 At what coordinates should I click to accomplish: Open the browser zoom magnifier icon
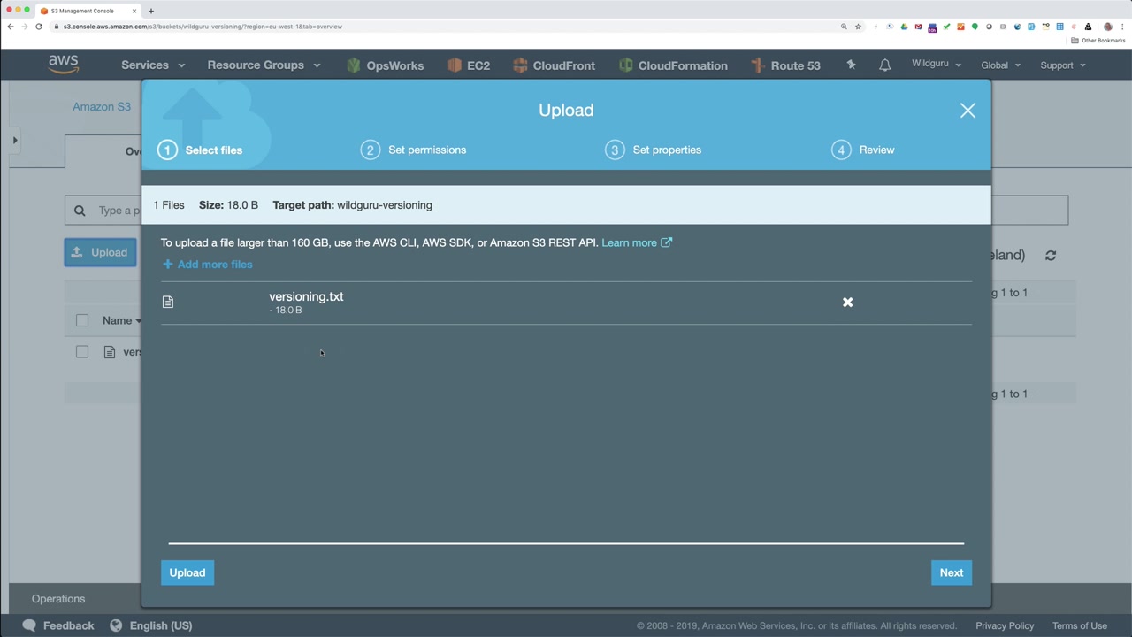pyautogui.click(x=844, y=27)
